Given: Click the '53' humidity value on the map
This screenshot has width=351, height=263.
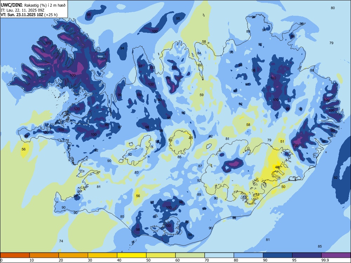Looking at the screenshot, I should pyautogui.click(x=257, y=194).
